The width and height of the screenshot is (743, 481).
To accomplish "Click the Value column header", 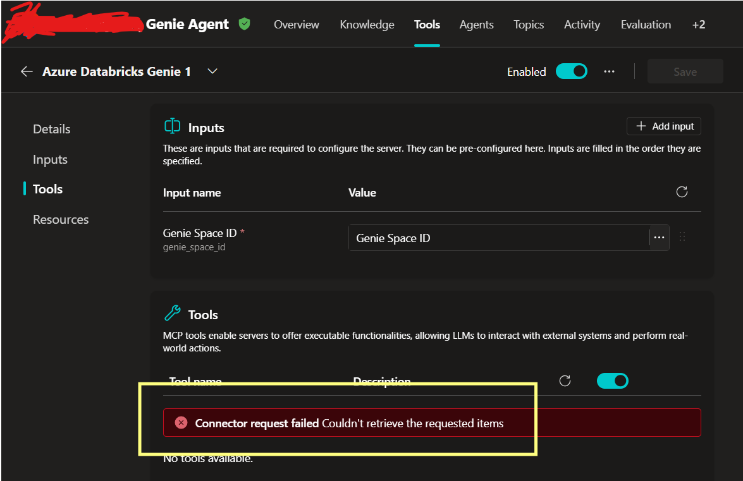I will pos(362,193).
